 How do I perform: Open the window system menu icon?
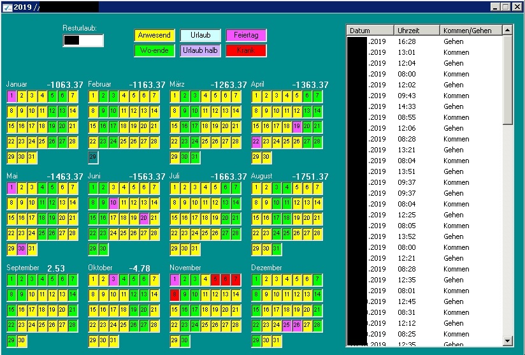click(6, 6)
